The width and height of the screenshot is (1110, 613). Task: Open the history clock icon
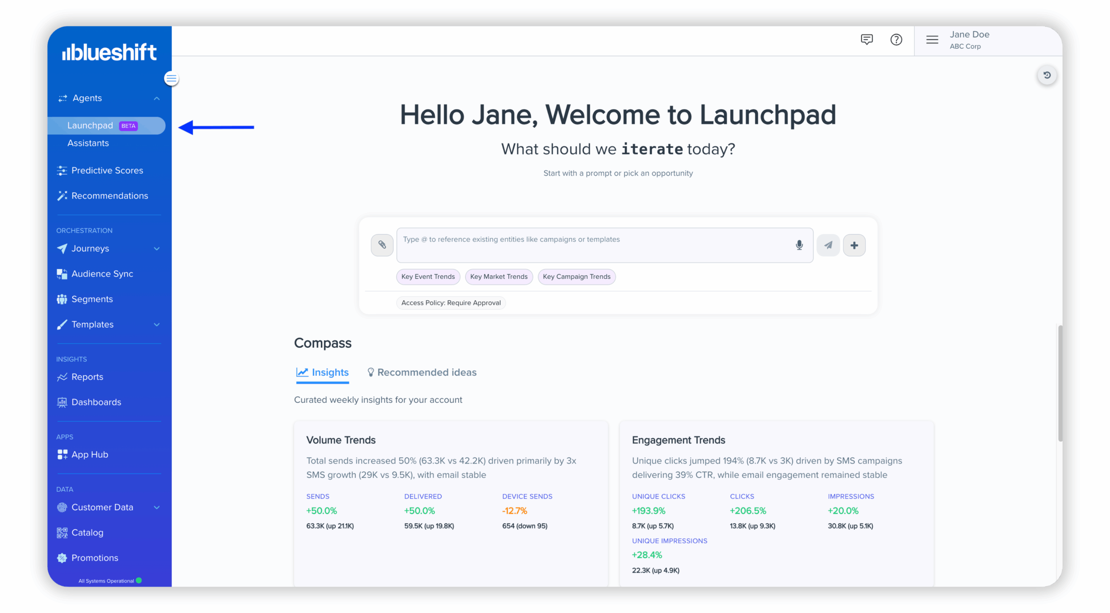tap(1046, 75)
